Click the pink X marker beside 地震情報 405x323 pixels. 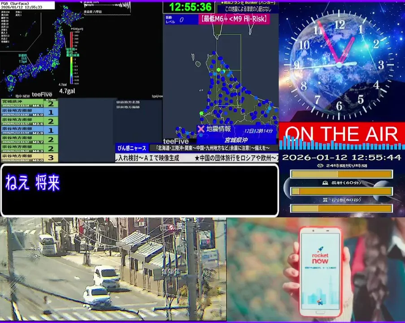coord(201,129)
